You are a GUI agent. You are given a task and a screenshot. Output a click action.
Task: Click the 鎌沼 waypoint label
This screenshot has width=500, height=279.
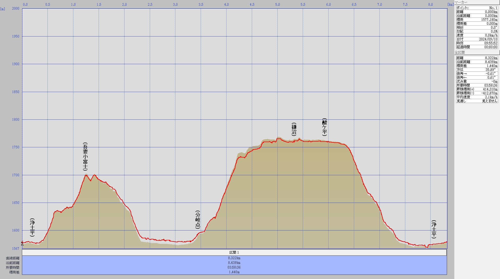click(x=294, y=129)
